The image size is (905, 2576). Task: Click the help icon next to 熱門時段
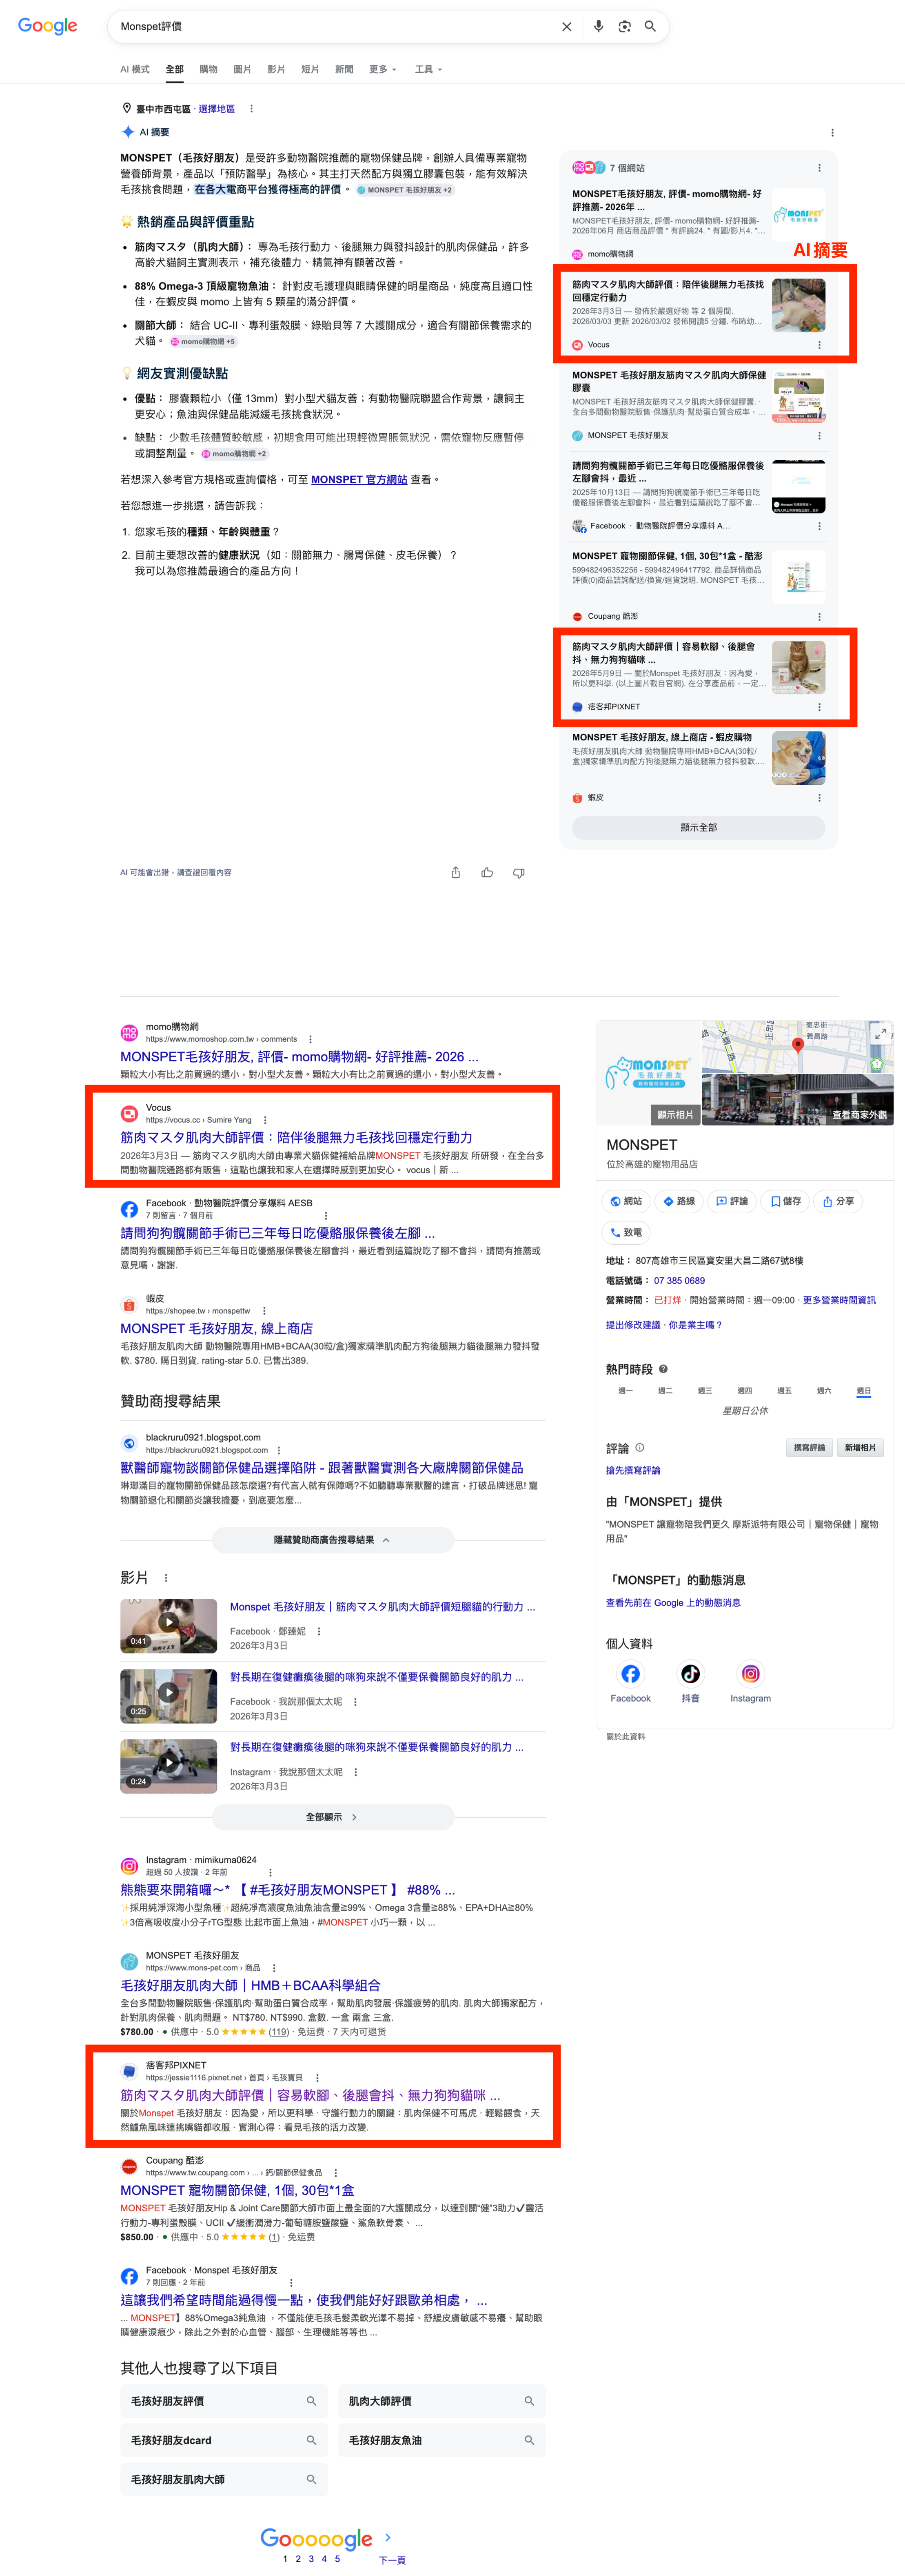663,1369
